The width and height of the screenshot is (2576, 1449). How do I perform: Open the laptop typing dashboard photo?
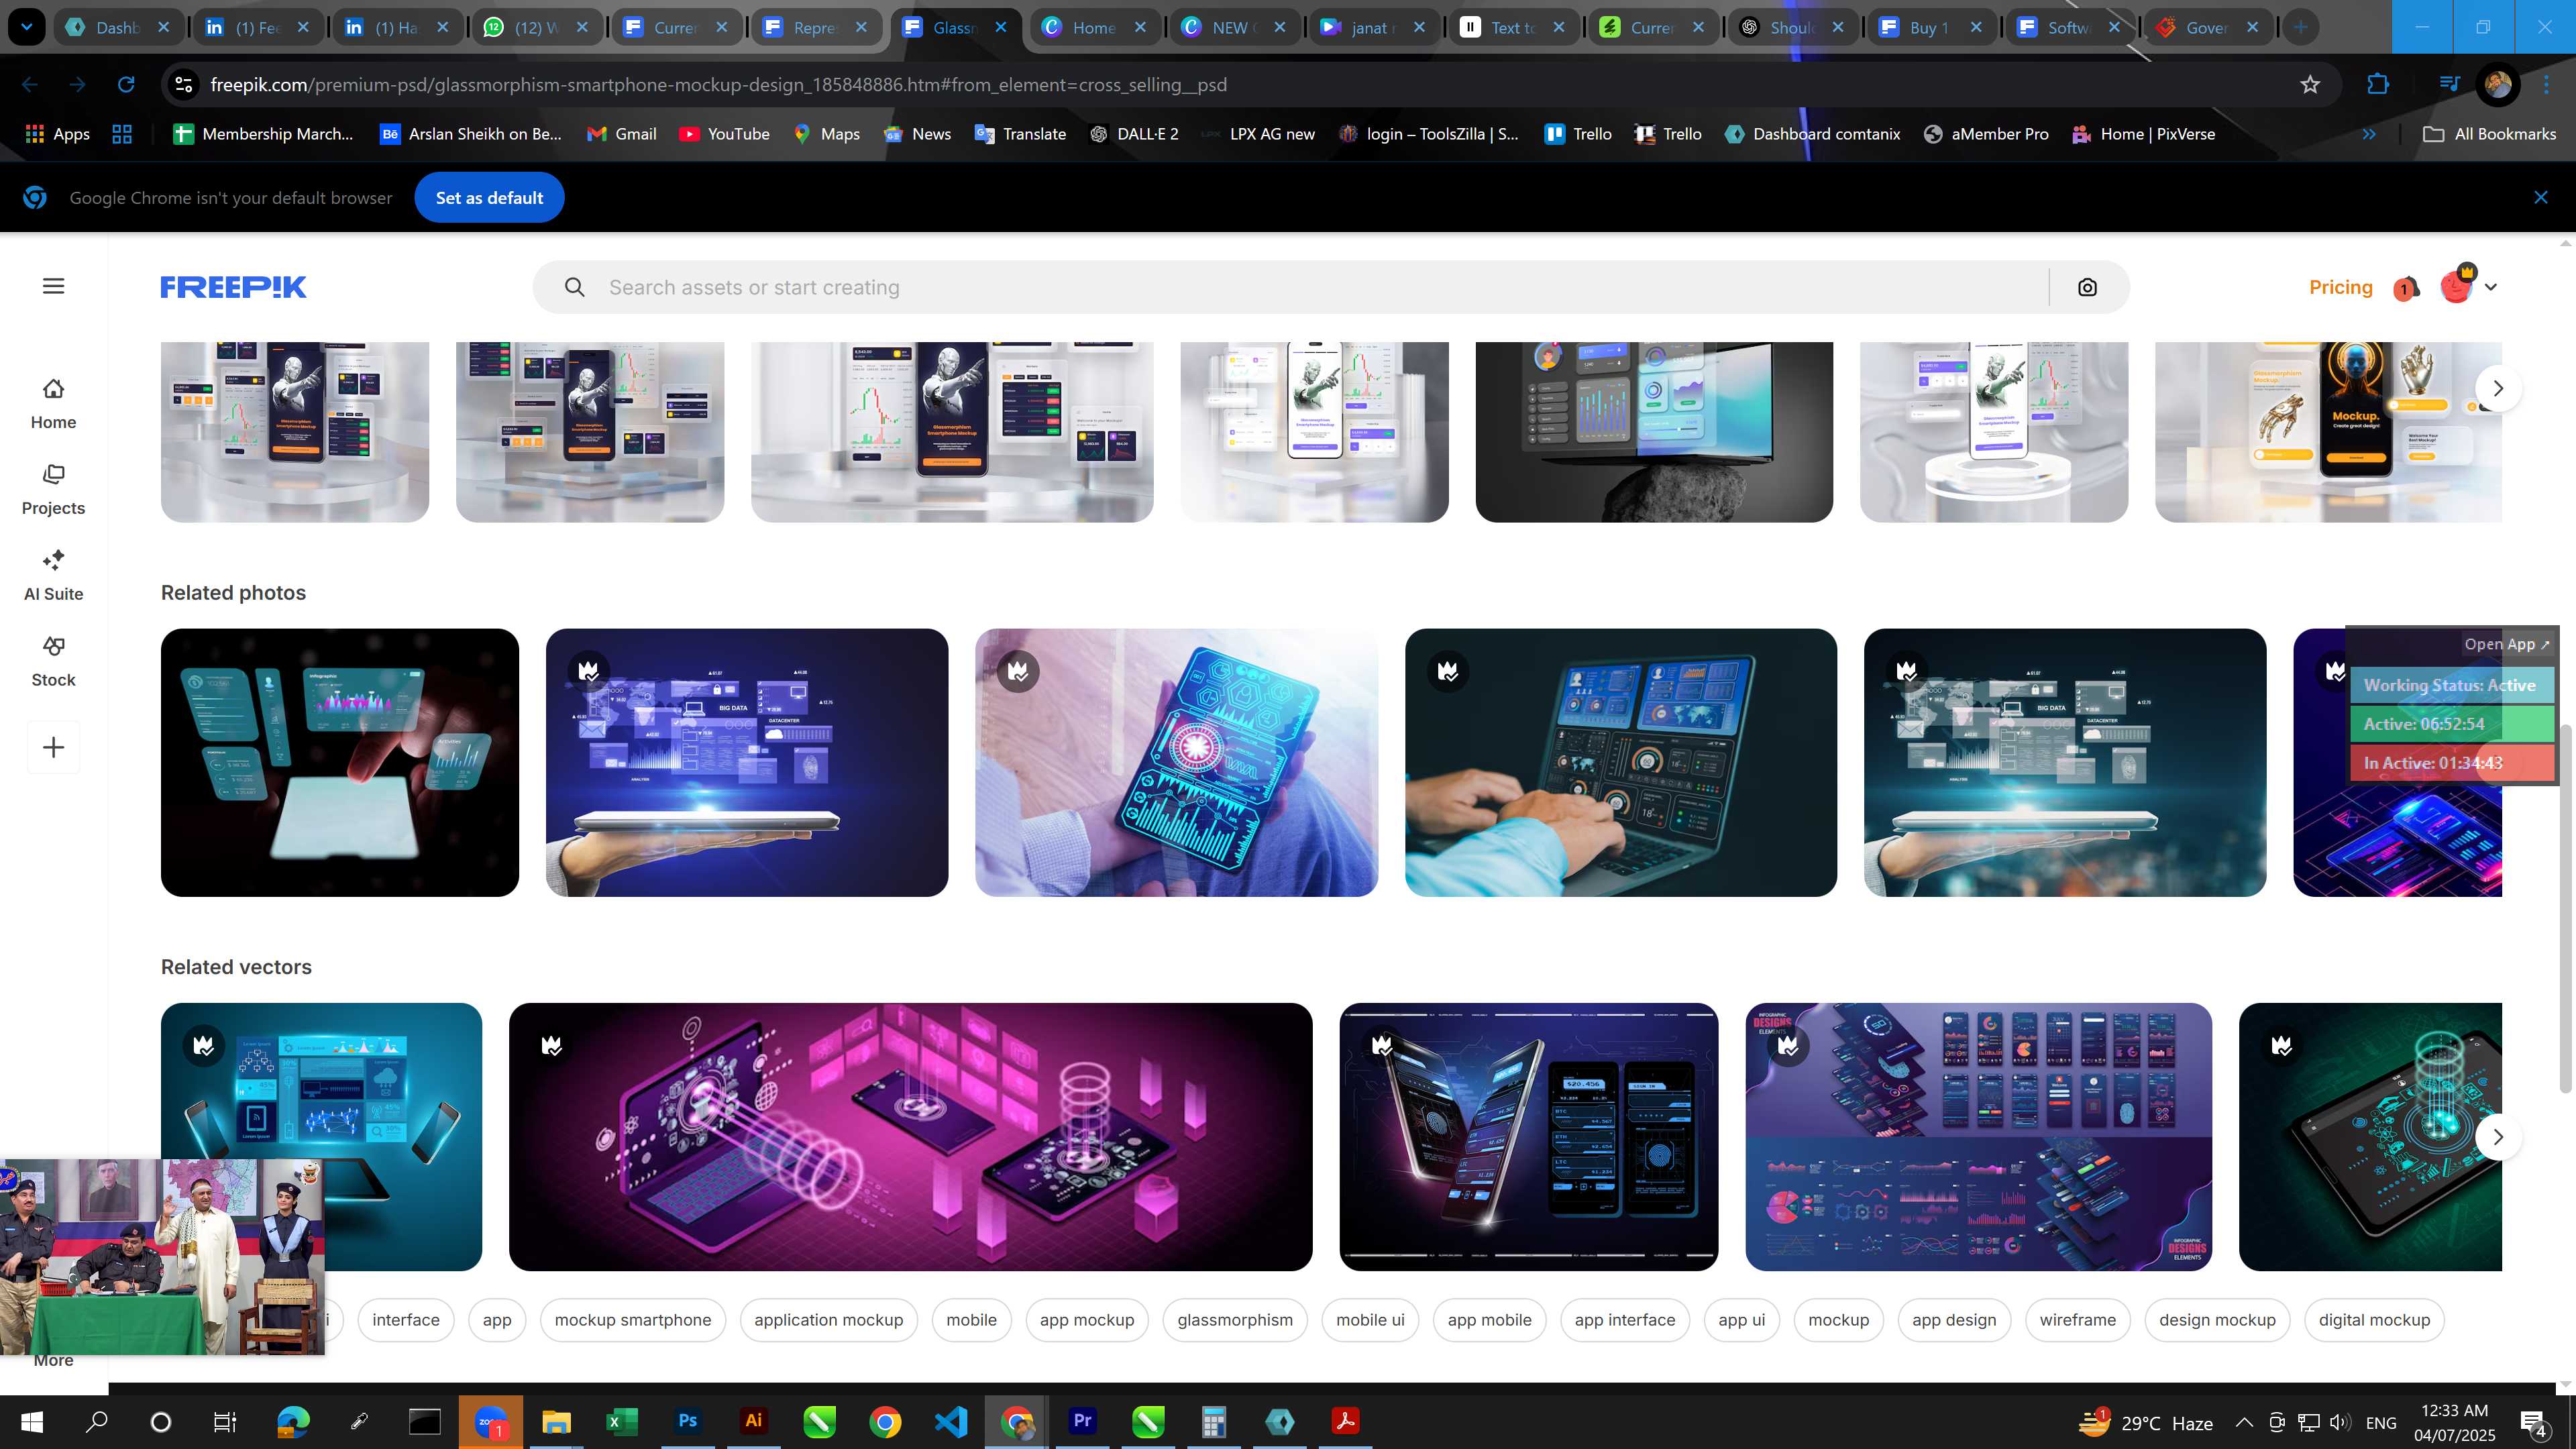tap(1620, 762)
